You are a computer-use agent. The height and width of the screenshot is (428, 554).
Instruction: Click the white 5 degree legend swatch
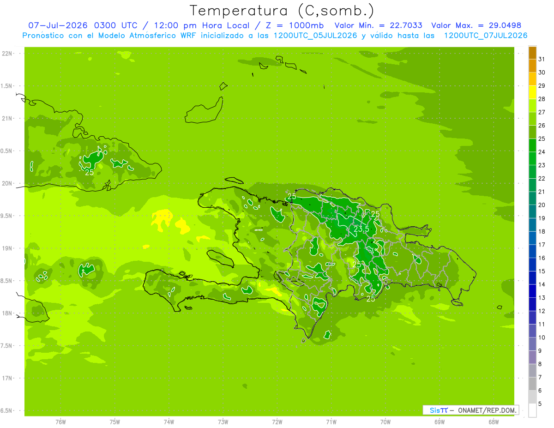click(x=532, y=410)
